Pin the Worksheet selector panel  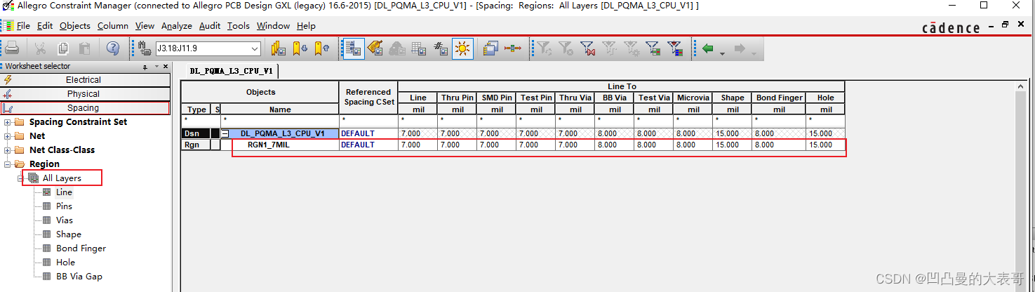pyautogui.click(x=145, y=67)
